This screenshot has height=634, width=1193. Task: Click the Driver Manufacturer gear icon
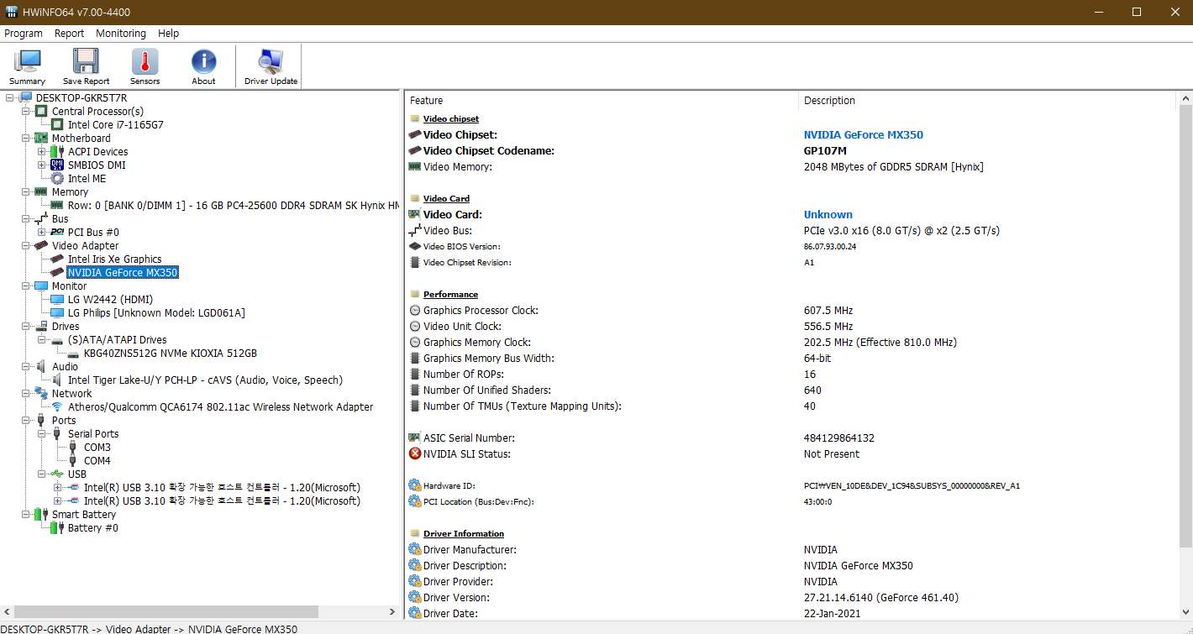414,549
